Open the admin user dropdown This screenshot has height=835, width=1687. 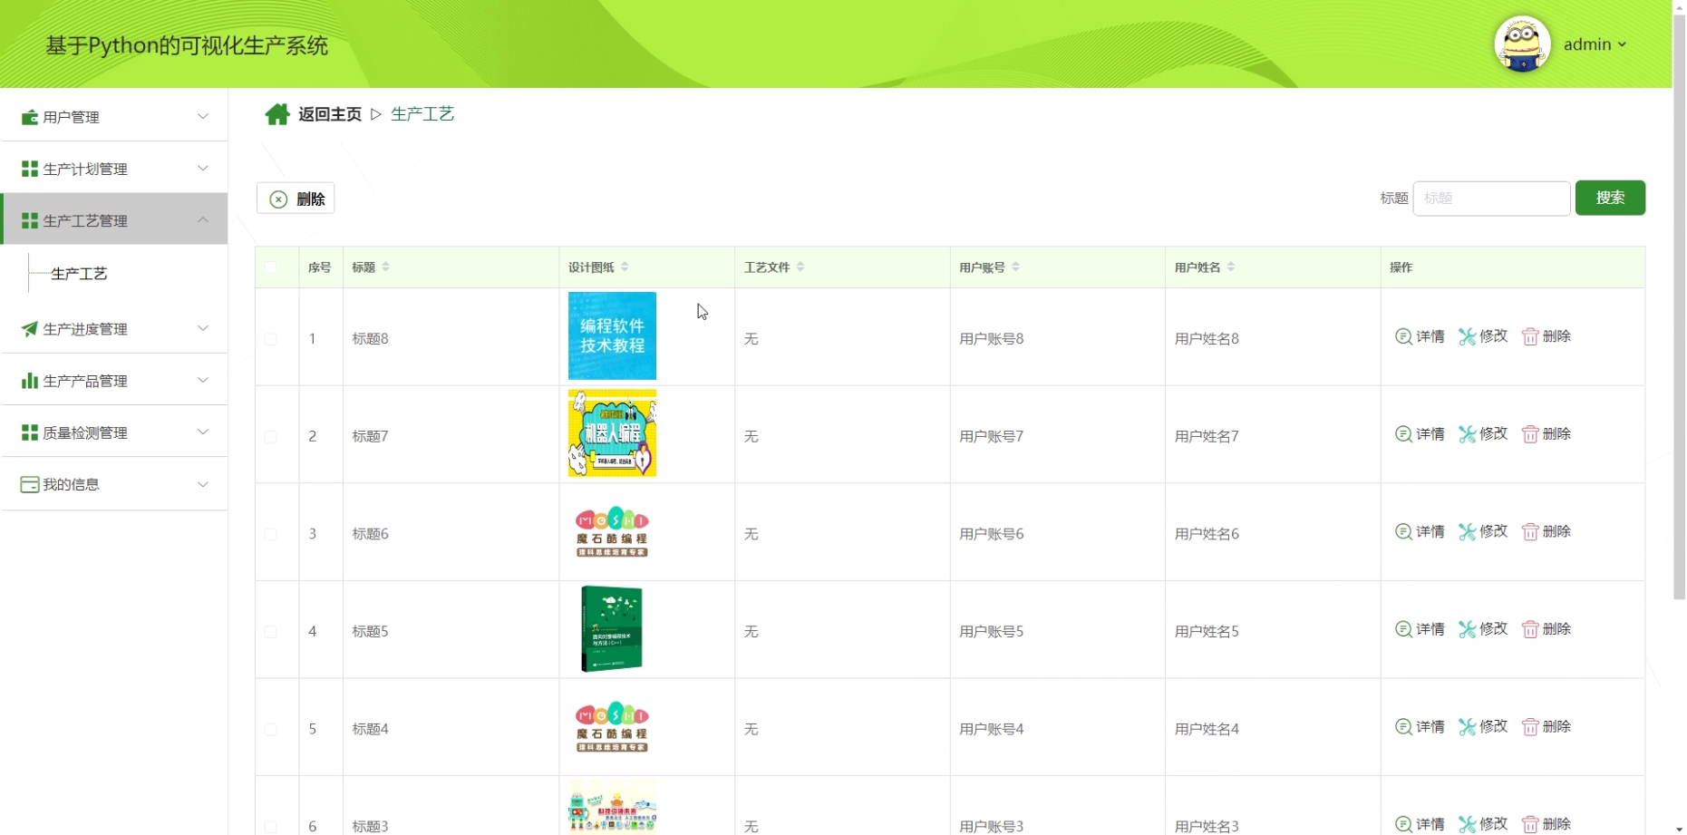pyautogui.click(x=1595, y=44)
